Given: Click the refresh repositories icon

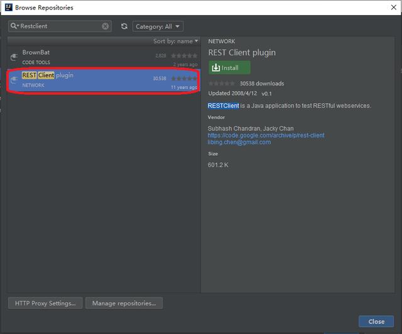Looking at the screenshot, I should pos(124,26).
